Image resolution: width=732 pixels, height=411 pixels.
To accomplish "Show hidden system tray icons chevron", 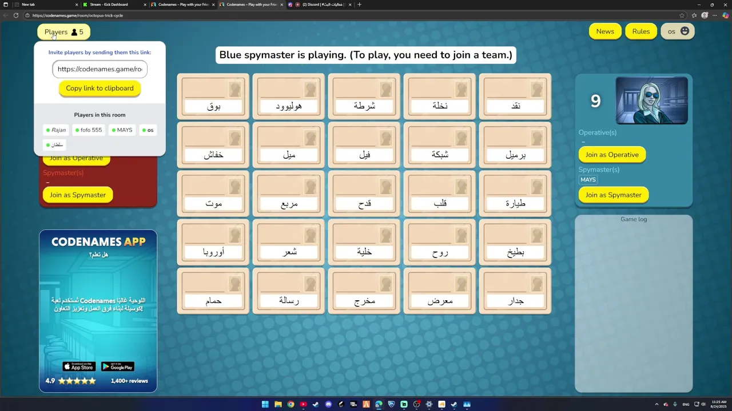I will (657, 404).
